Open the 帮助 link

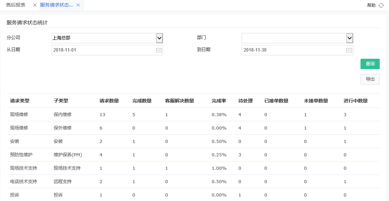370,5
